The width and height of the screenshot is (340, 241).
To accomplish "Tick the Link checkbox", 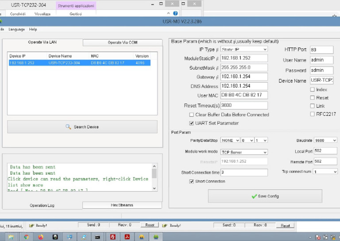I will pyautogui.click(x=312, y=106).
